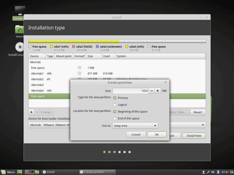Image resolution: width=234 pixels, height=175 pixels.
Task: Decrease partition size with minus button
Action: (x=152, y=91)
